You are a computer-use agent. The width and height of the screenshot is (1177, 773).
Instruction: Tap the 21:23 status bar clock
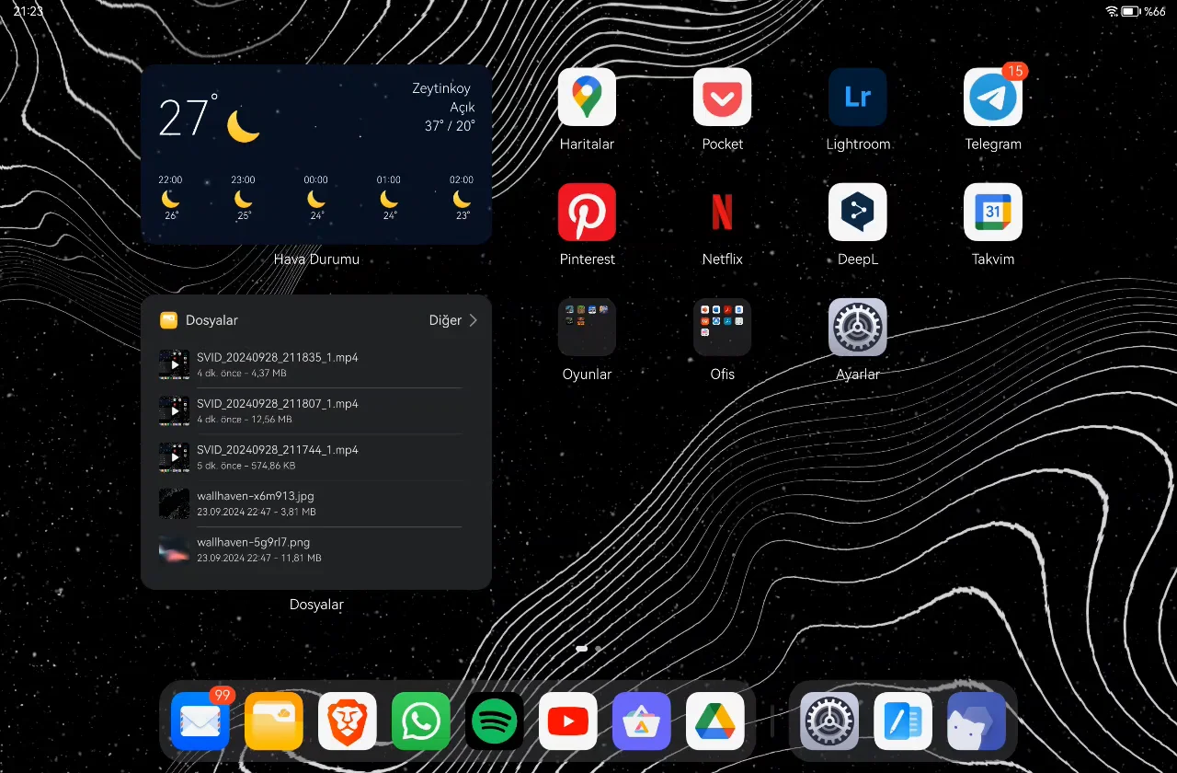click(28, 11)
